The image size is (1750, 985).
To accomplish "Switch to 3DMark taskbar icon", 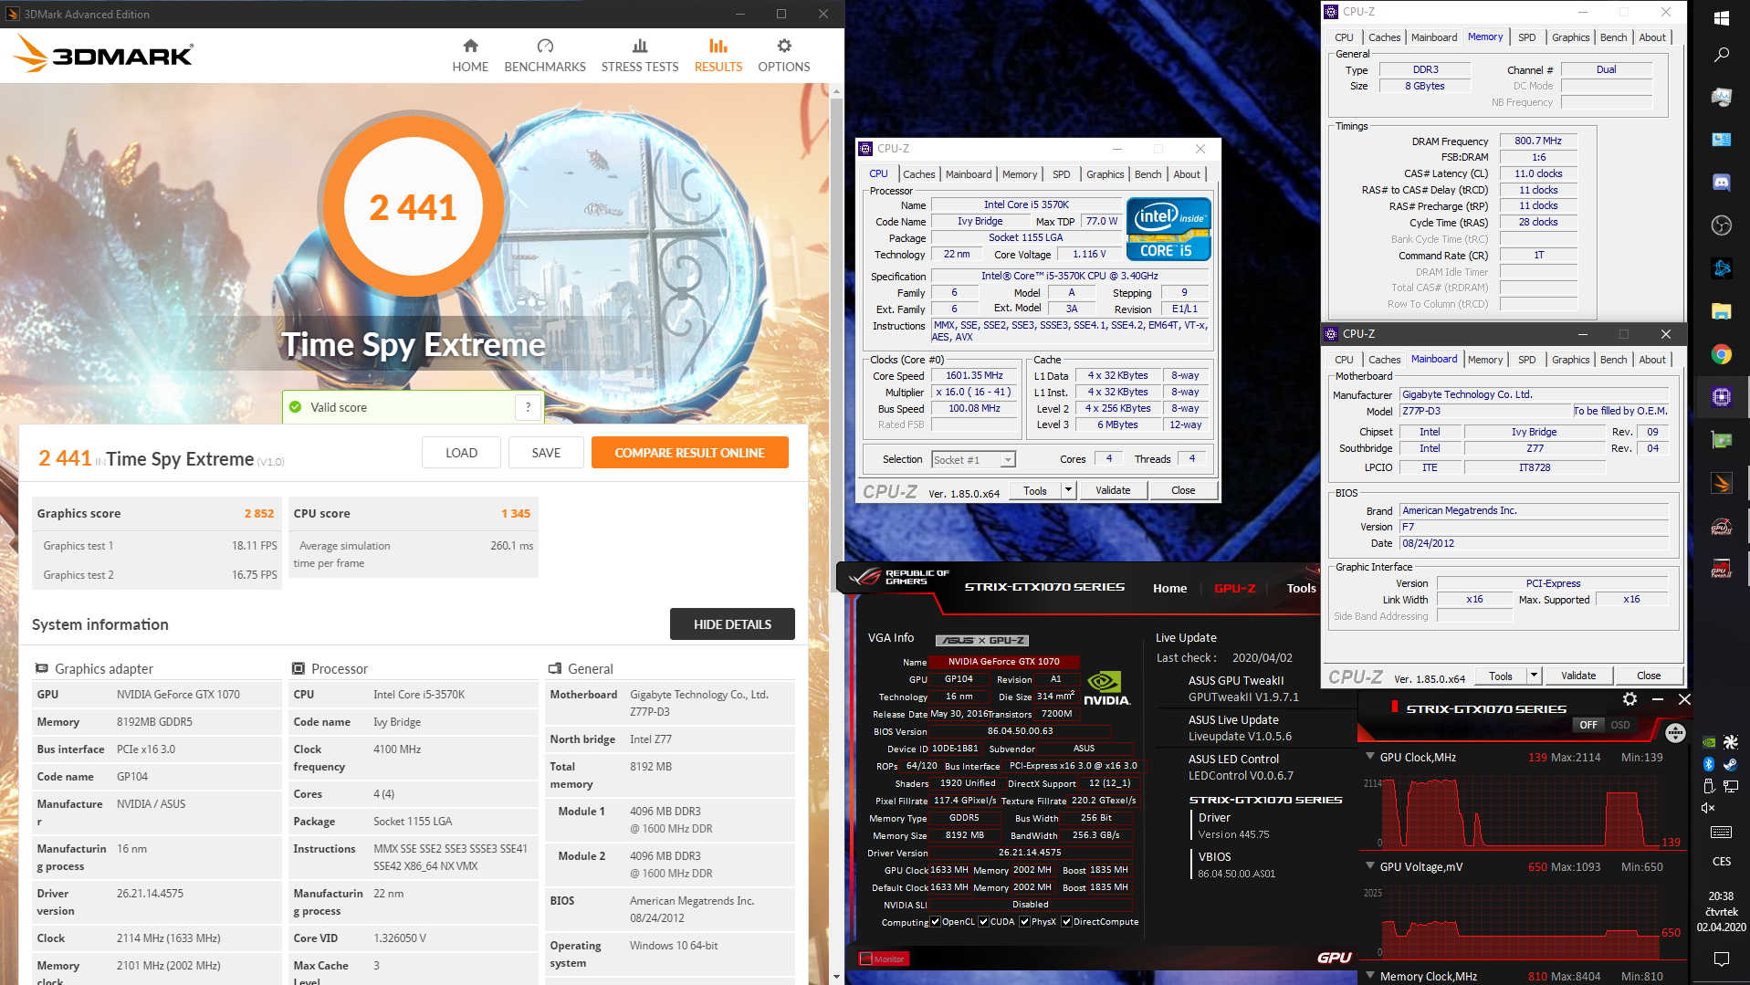I will pos(1722,483).
